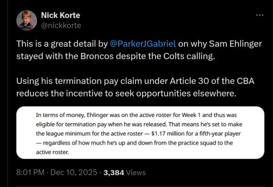Open the quoted article excerpt image
273x187 pixels.
(x=140, y=133)
